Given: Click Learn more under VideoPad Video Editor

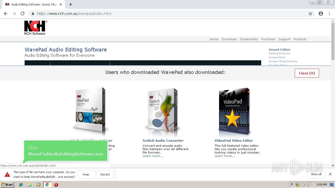Looking at the screenshot, I should (x=225, y=156).
